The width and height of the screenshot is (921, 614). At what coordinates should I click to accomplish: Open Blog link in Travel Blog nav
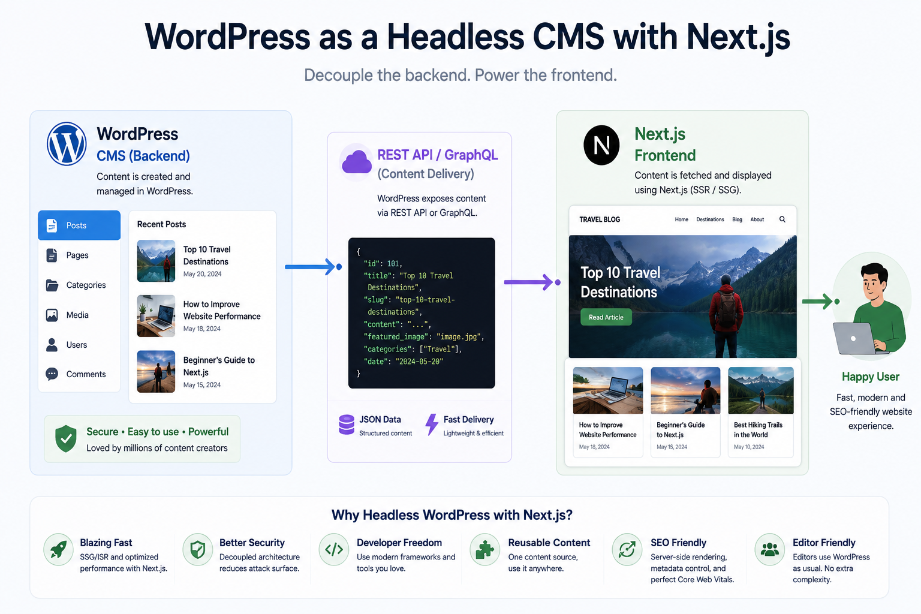click(737, 219)
